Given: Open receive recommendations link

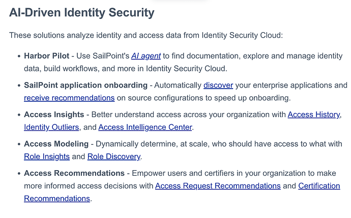Looking at the screenshot, I should coord(69,98).
